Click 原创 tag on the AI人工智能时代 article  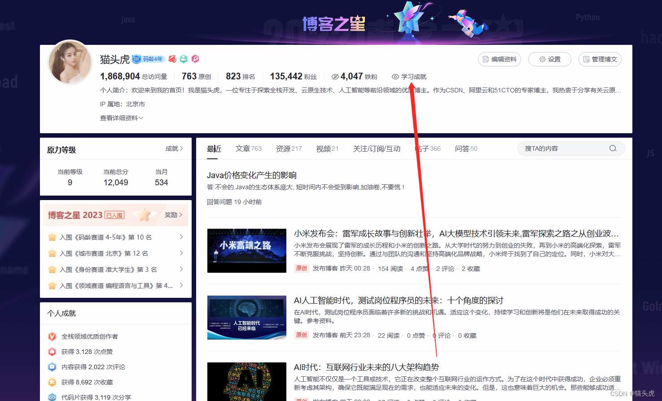pos(302,335)
